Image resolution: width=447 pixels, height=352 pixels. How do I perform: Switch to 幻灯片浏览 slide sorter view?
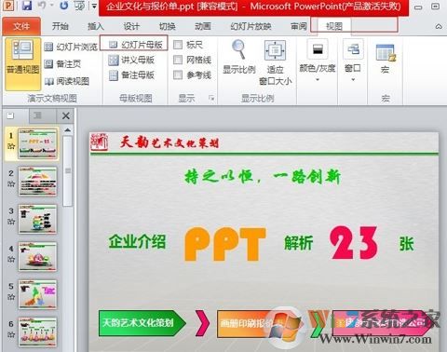coord(71,47)
